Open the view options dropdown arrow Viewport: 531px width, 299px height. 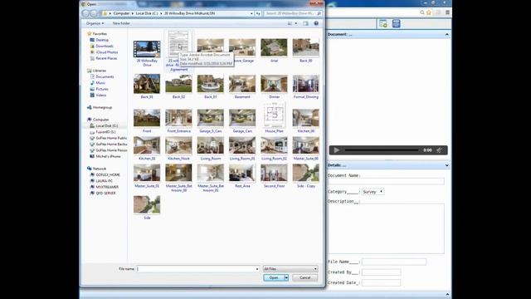pyautogui.click(x=296, y=23)
